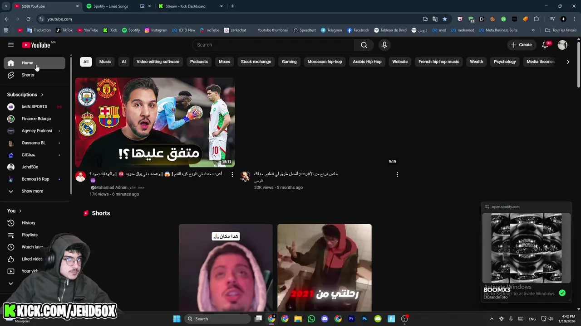Open Playlists in the sidebar
Viewport: 581px width, 326px height.
pos(34,235)
